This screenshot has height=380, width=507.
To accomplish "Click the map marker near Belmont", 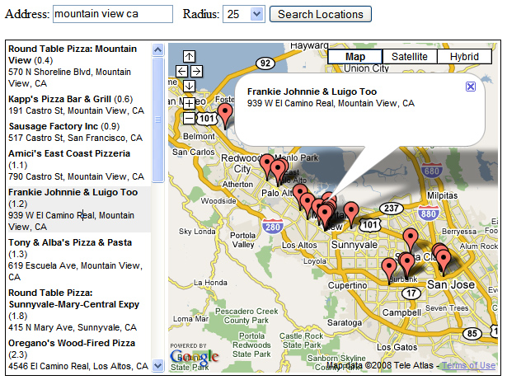I will (224, 114).
